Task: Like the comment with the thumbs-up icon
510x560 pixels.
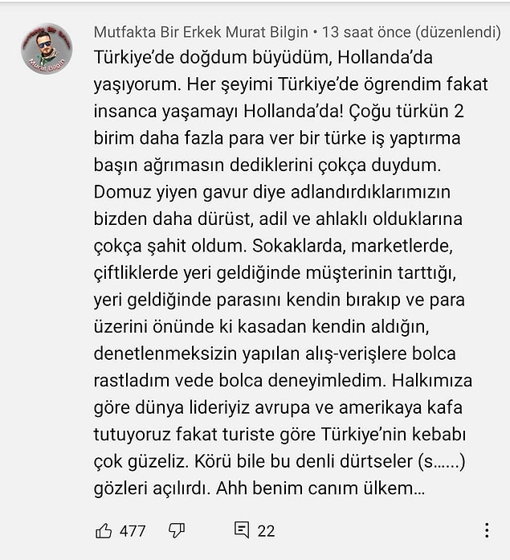Action: coord(104,531)
